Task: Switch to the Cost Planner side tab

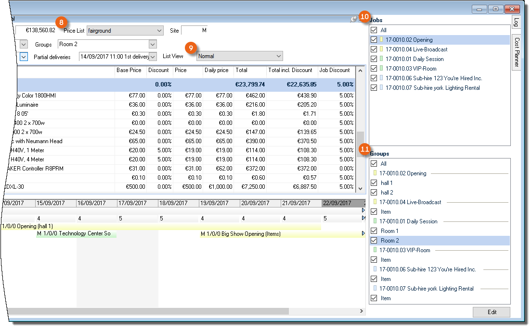Action: click(x=517, y=52)
